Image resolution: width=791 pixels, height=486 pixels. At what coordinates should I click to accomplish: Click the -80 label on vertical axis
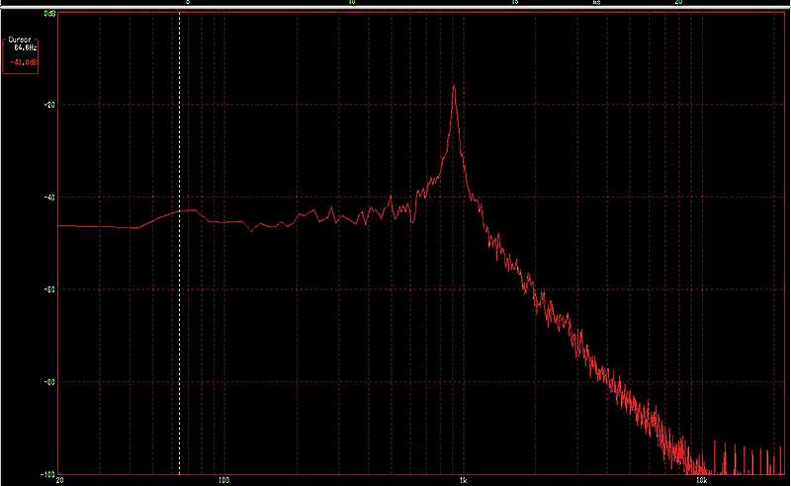(x=49, y=382)
